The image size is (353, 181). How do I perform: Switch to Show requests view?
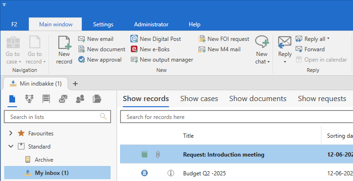[322, 99]
